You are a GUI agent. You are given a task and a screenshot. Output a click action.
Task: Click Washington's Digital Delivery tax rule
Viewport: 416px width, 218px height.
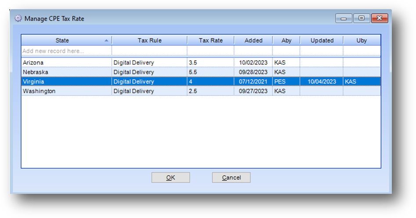149,91
